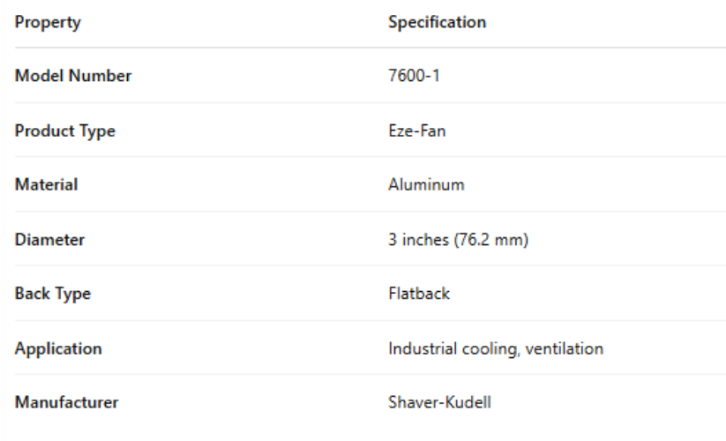Click the Flatback value

[419, 294]
